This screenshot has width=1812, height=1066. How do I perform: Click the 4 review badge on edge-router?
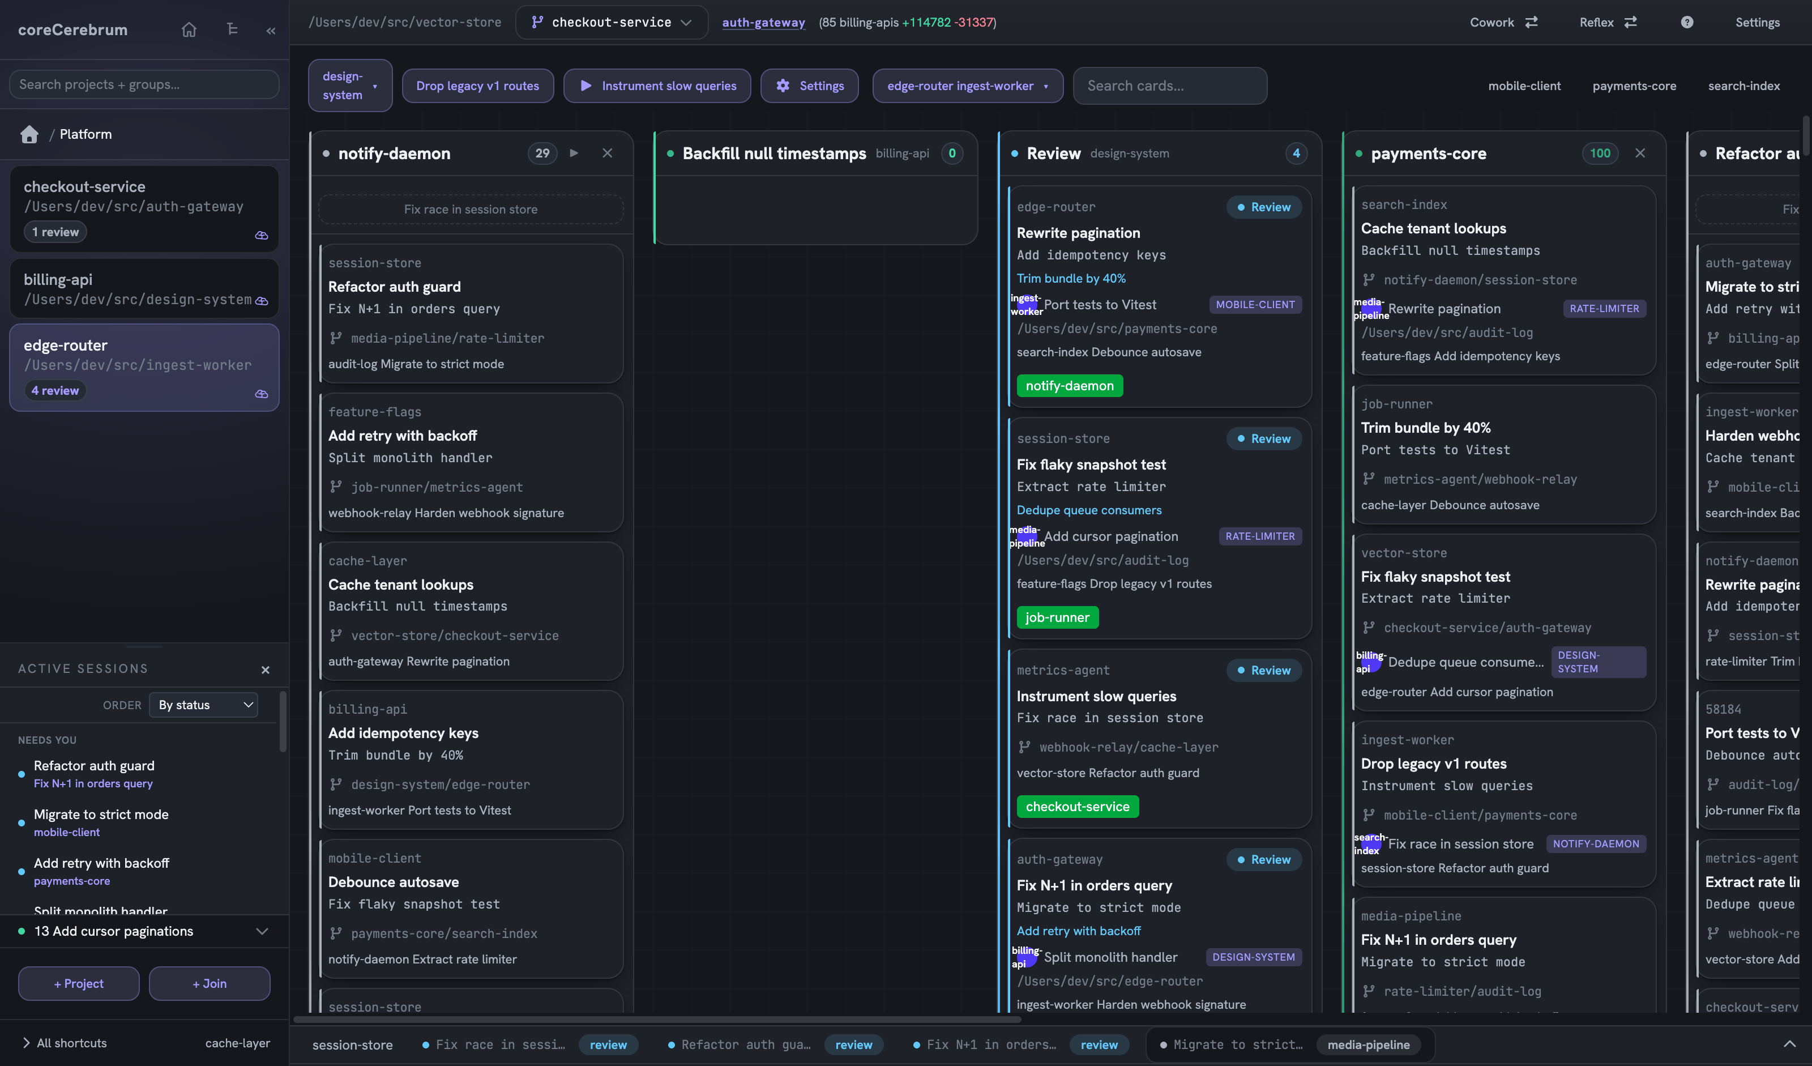click(x=55, y=391)
